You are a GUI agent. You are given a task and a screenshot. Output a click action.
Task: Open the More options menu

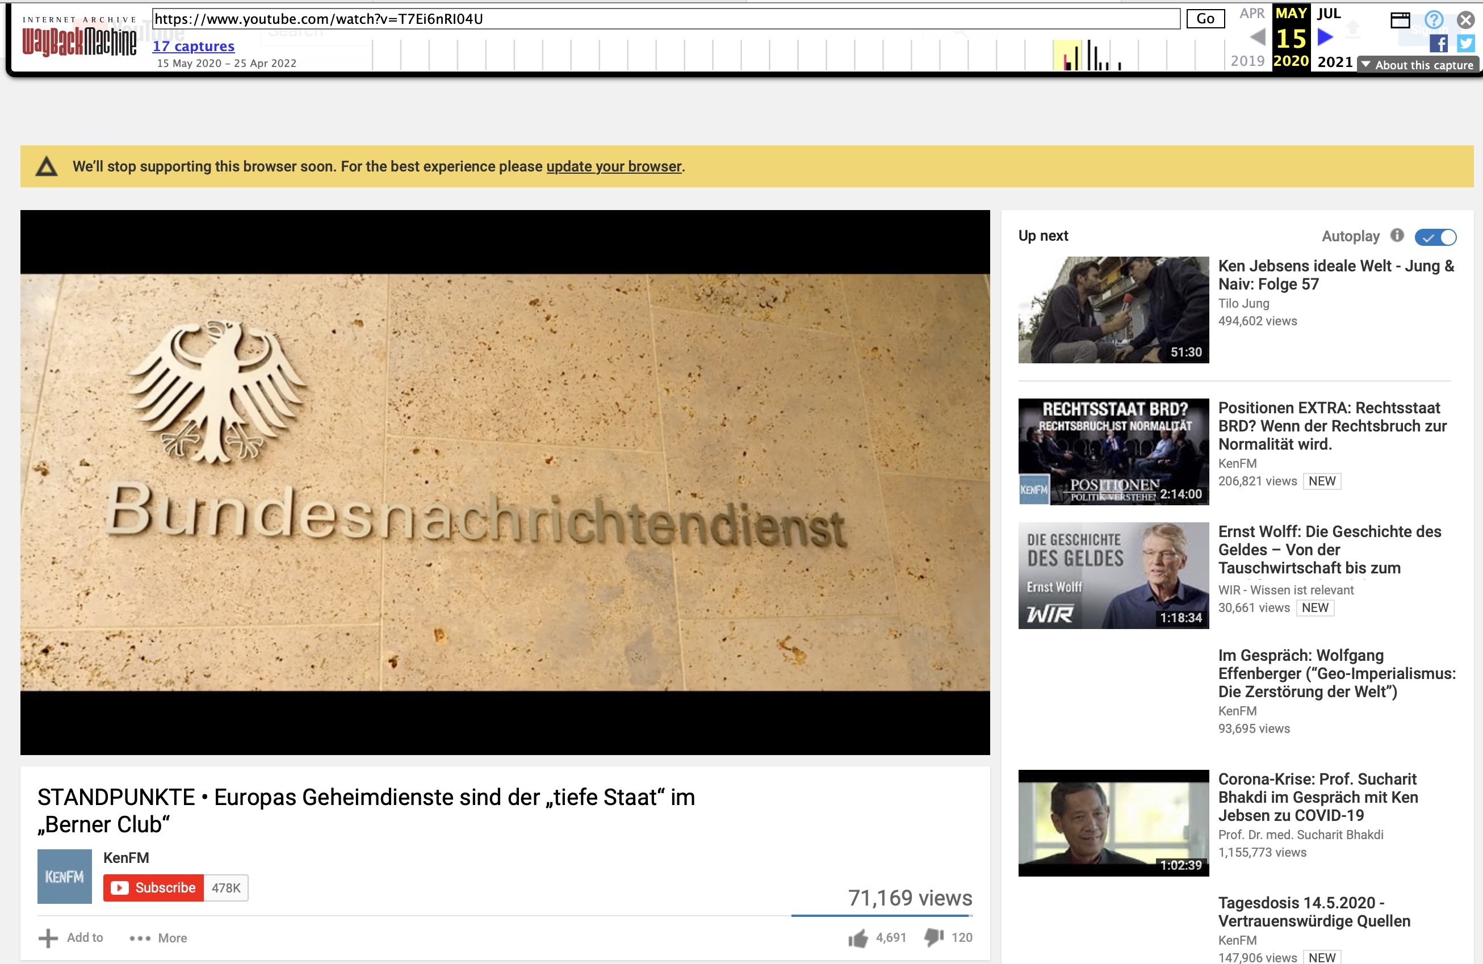158,938
